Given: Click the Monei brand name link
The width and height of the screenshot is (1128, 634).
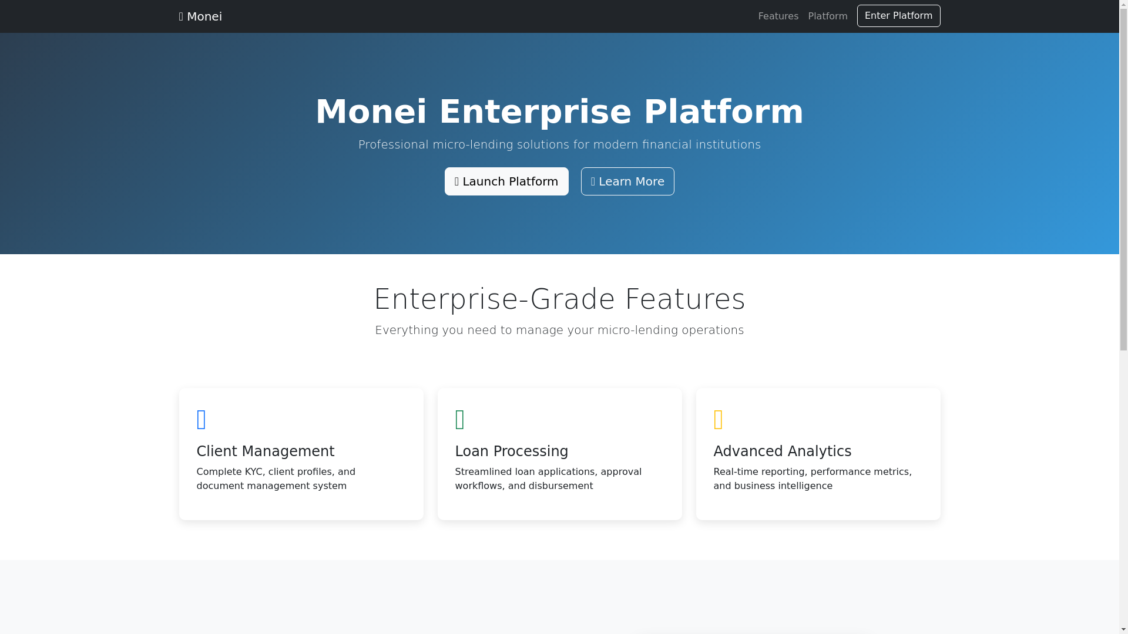Looking at the screenshot, I should (x=204, y=16).
